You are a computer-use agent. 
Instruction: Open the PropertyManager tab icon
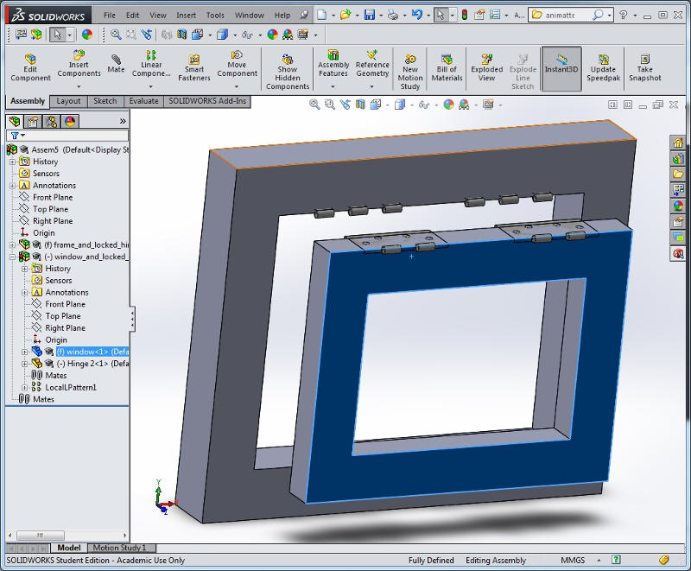point(33,121)
